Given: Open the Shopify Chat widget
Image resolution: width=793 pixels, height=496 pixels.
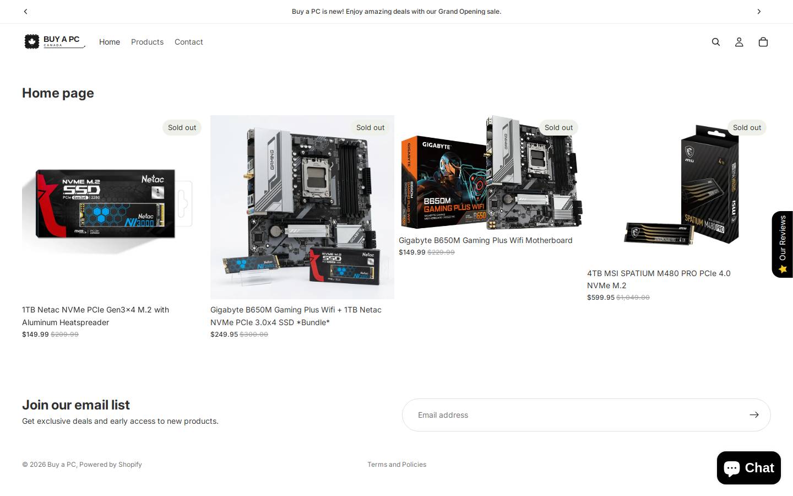Looking at the screenshot, I should click(749, 468).
